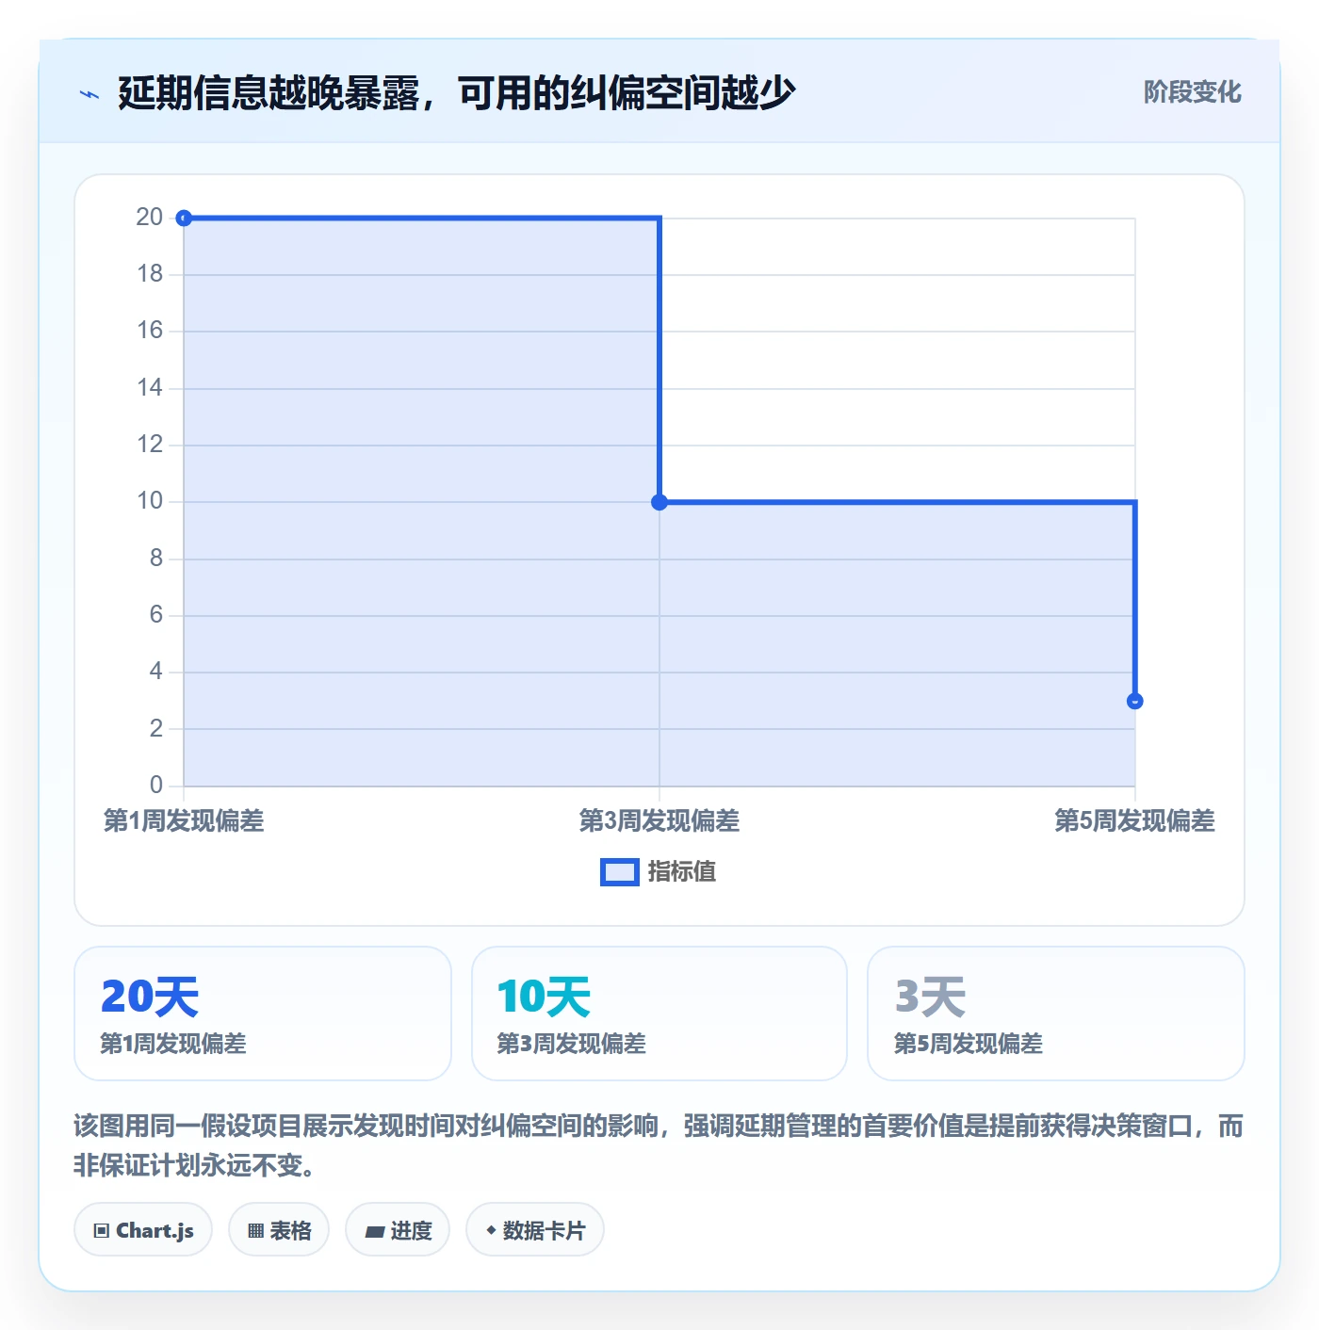1319x1330 pixels.
Task: Click the 阶段变化 label in header
Action: (1192, 92)
